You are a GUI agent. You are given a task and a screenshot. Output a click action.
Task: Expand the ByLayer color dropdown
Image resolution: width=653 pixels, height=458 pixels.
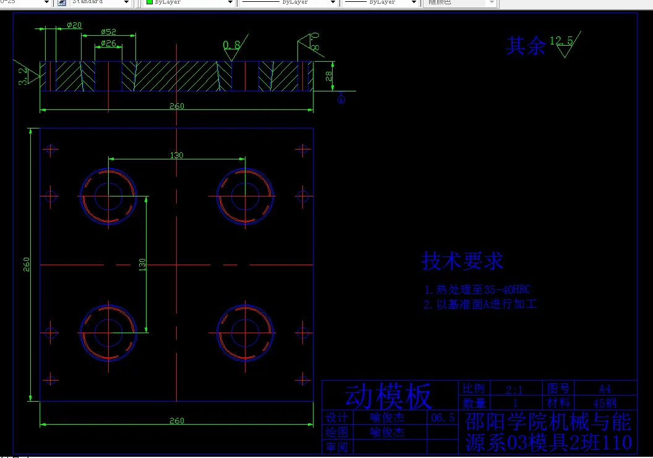[230, 2]
